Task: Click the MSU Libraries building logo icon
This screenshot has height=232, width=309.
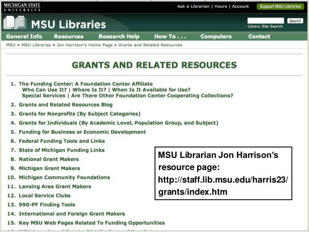Action: click(x=15, y=23)
